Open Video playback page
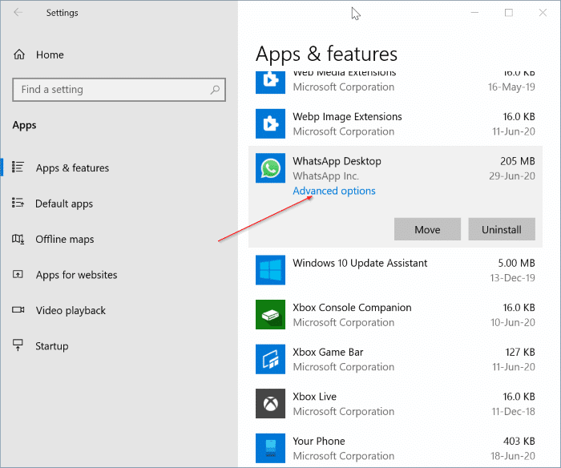This screenshot has width=561, height=468. pos(71,310)
